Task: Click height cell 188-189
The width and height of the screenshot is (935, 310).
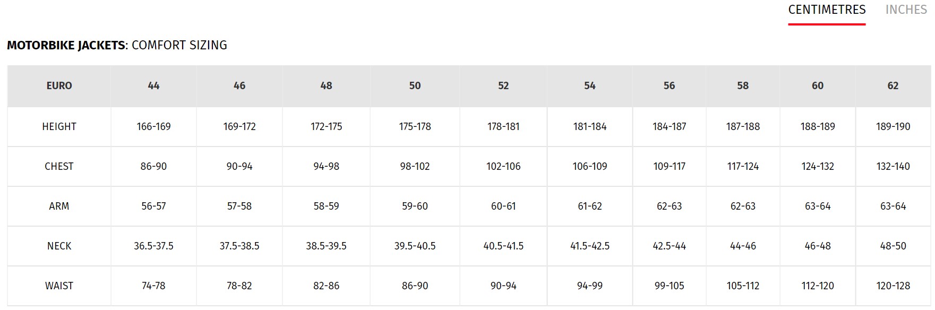Action: (x=818, y=127)
